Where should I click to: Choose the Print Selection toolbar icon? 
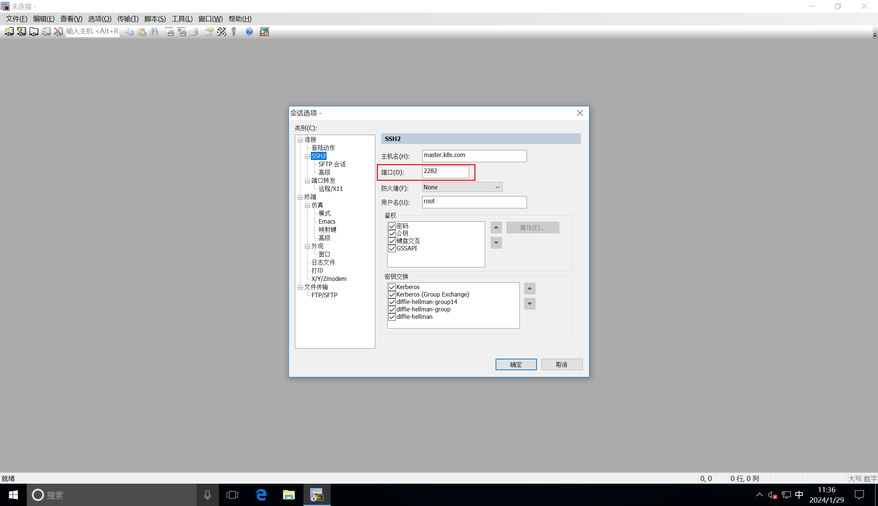[x=182, y=32]
